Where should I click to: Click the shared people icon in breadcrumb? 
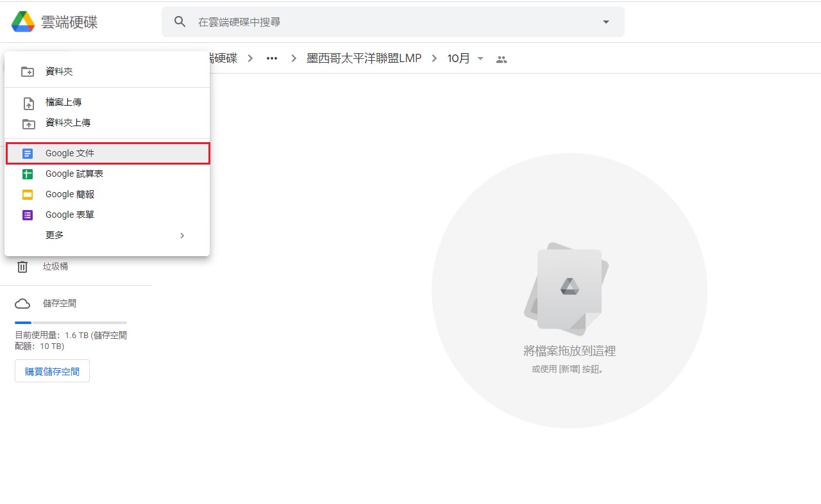click(502, 59)
